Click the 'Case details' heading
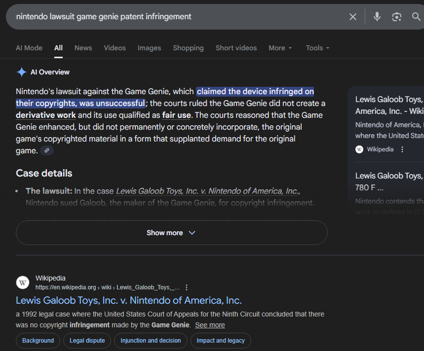The width and height of the screenshot is (424, 351). tap(44, 174)
